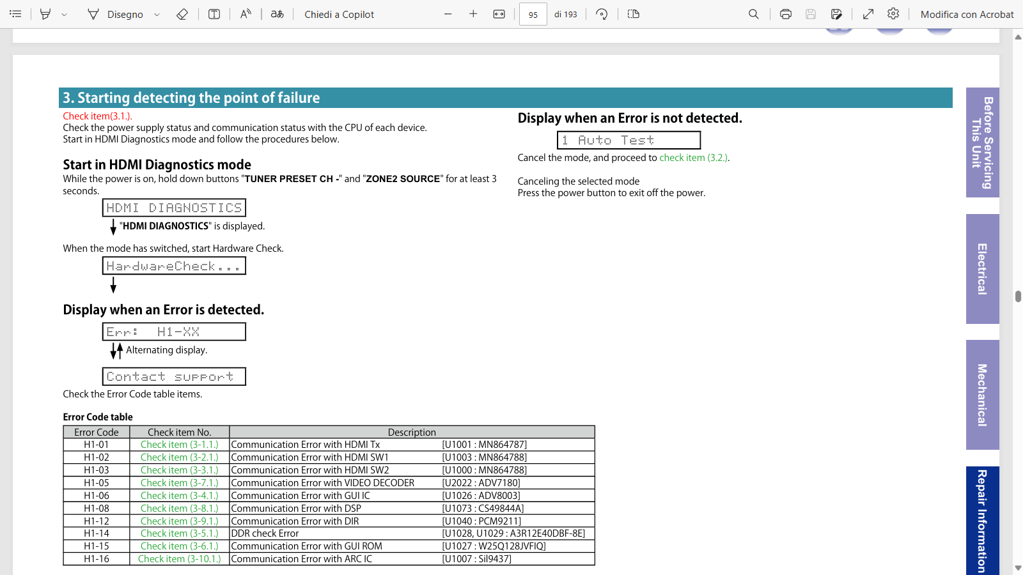Click 'HDMI DIAGNOSTICS' display box

click(x=174, y=208)
